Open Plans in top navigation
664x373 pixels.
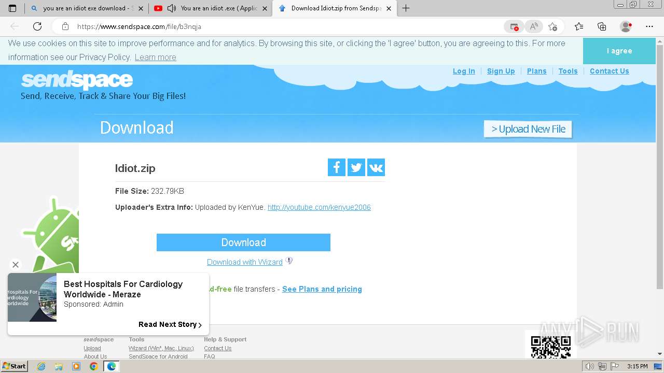(537, 71)
